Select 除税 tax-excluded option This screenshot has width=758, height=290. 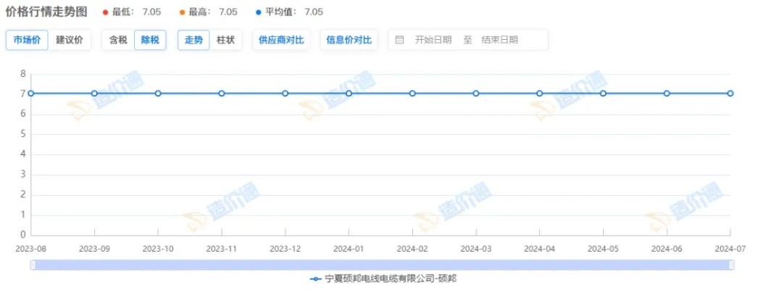pos(151,40)
